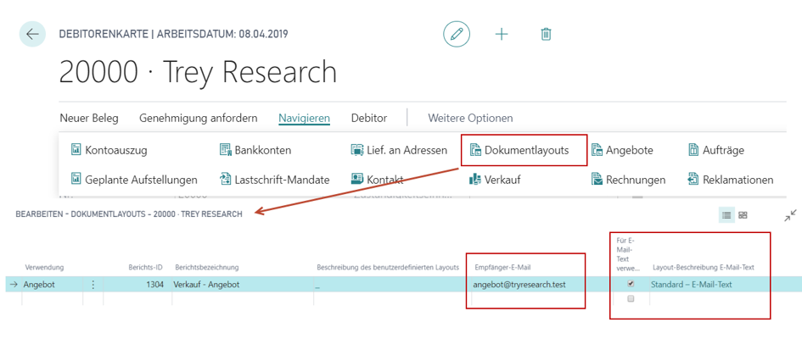
Task: Switch to tile view icon
Action: 743,215
